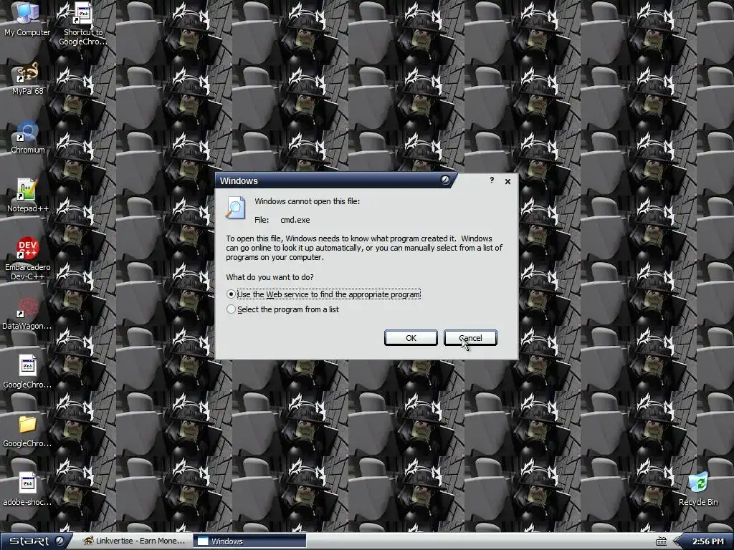
Task: Select the Recycle Bin icon
Action: click(x=698, y=490)
